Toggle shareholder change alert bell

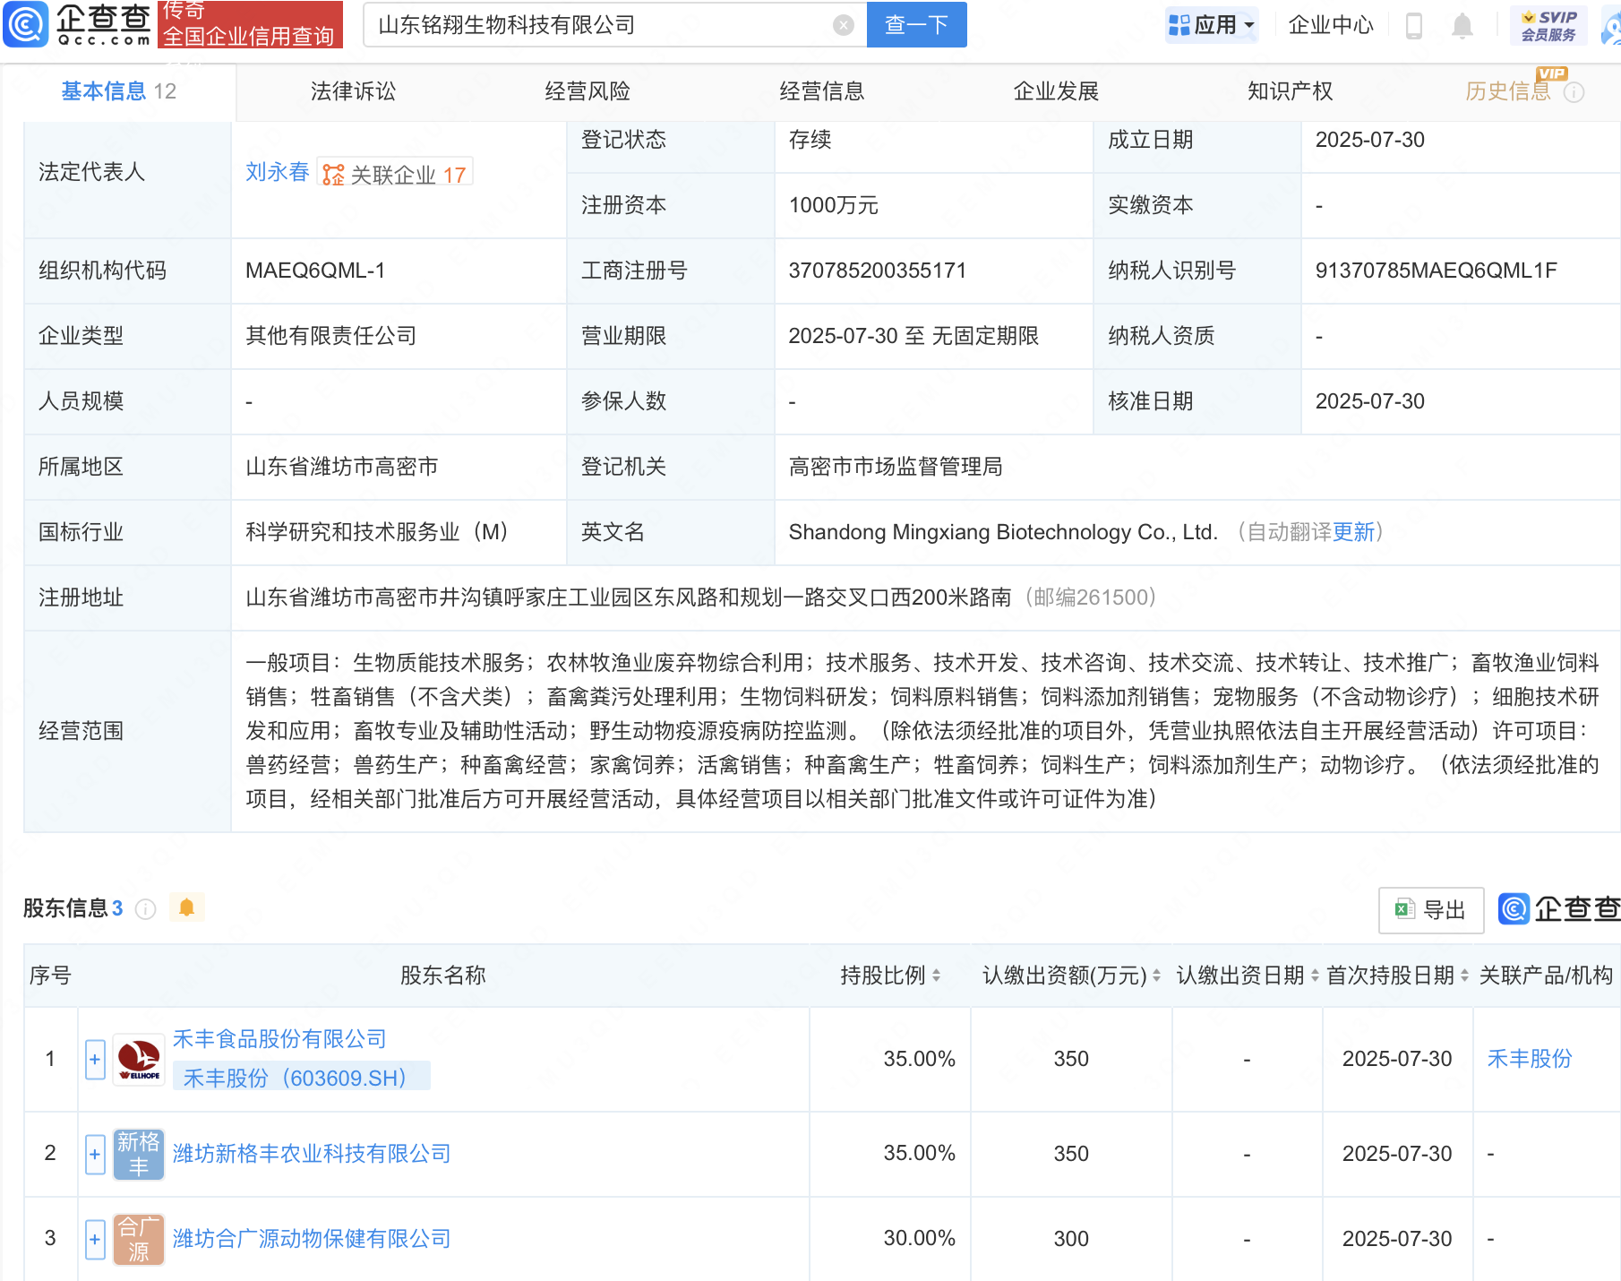click(x=186, y=907)
